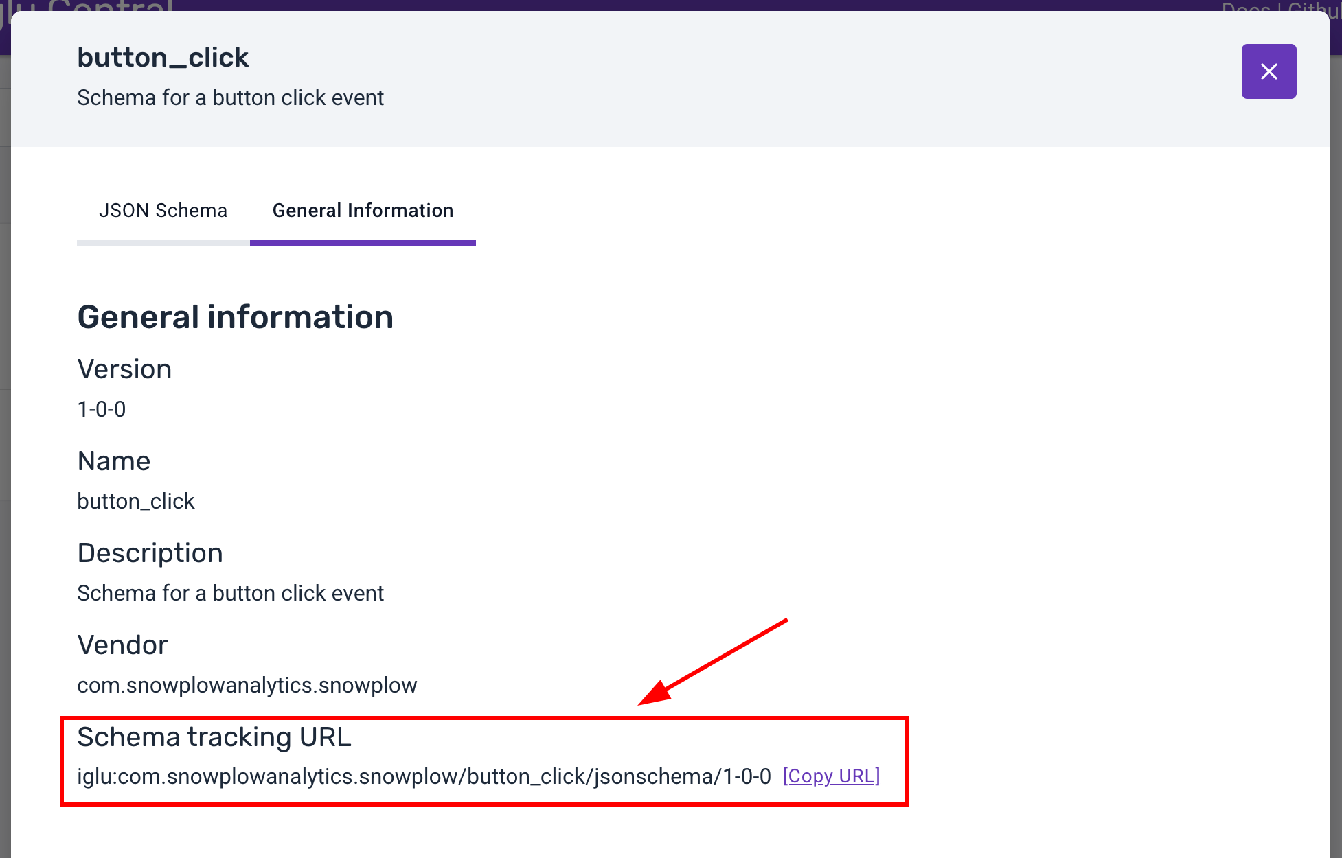Click the active tab underline indicator
The height and width of the screenshot is (858, 1342).
pos(363,243)
